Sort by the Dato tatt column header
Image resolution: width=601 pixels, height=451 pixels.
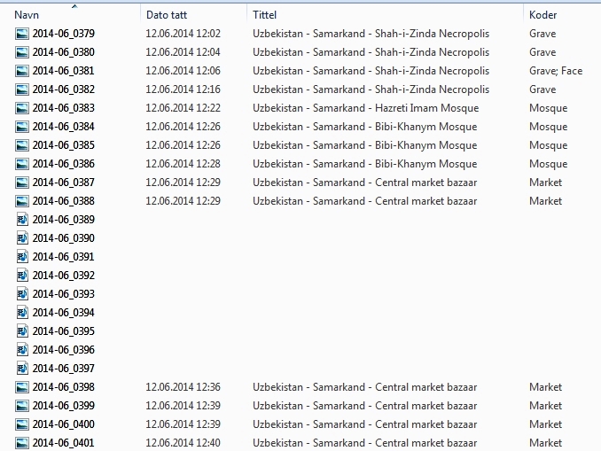click(167, 15)
